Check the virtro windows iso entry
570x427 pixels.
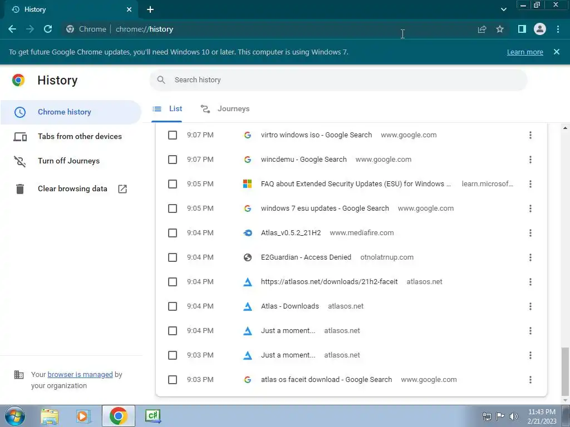(x=173, y=135)
